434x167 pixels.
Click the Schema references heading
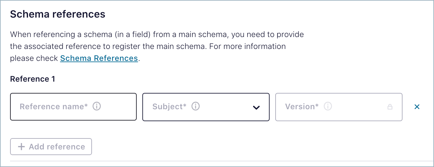58,14
